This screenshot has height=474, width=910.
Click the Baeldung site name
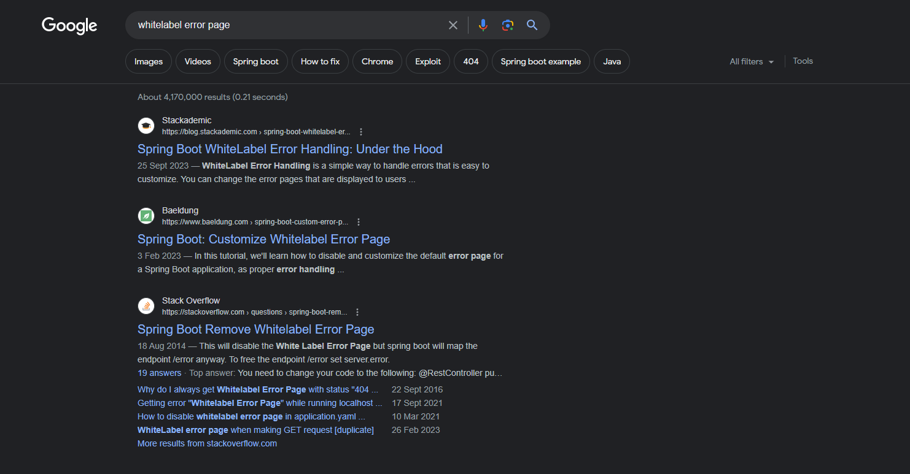(x=181, y=210)
